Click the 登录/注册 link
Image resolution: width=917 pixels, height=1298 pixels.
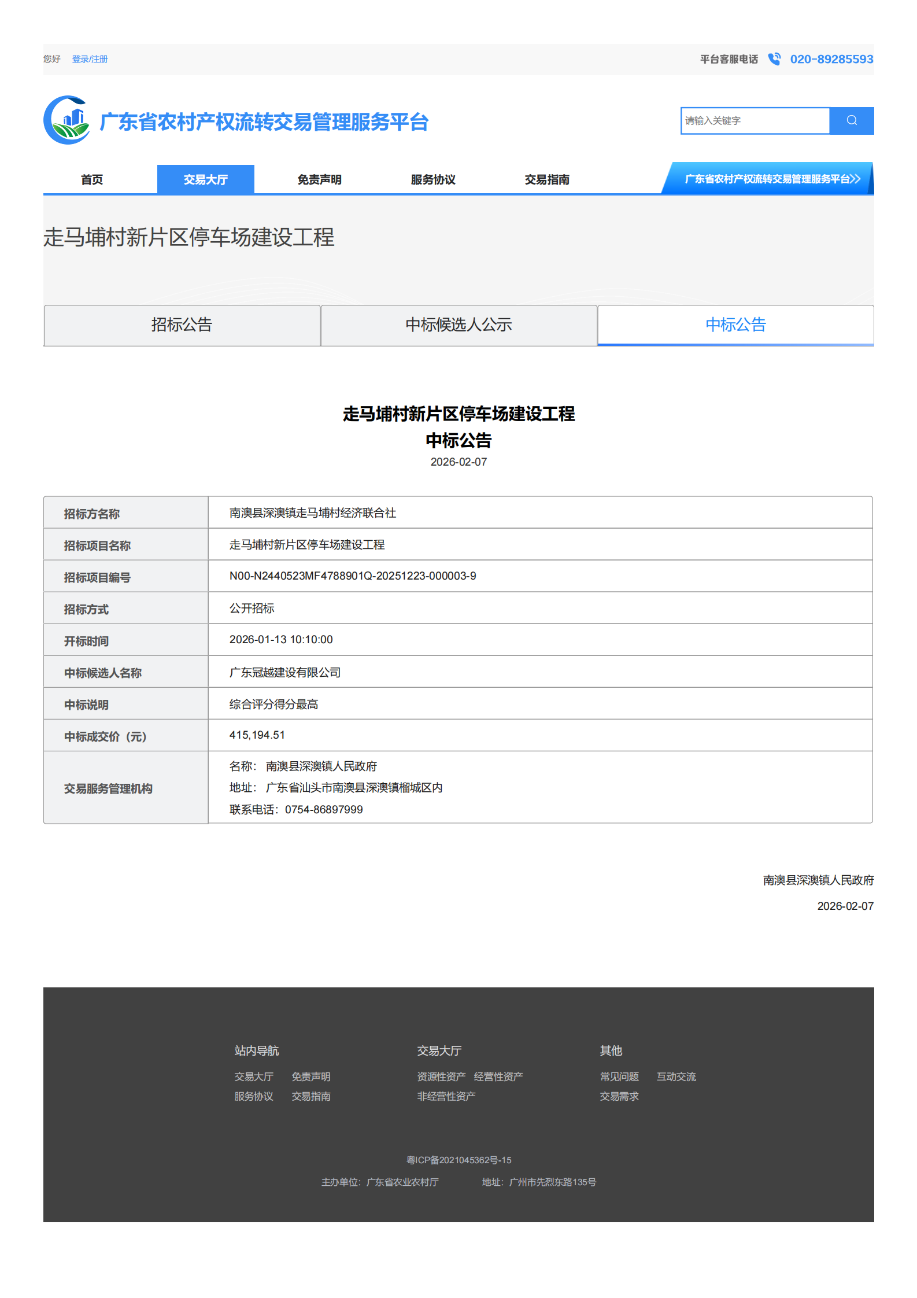click(90, 59)
